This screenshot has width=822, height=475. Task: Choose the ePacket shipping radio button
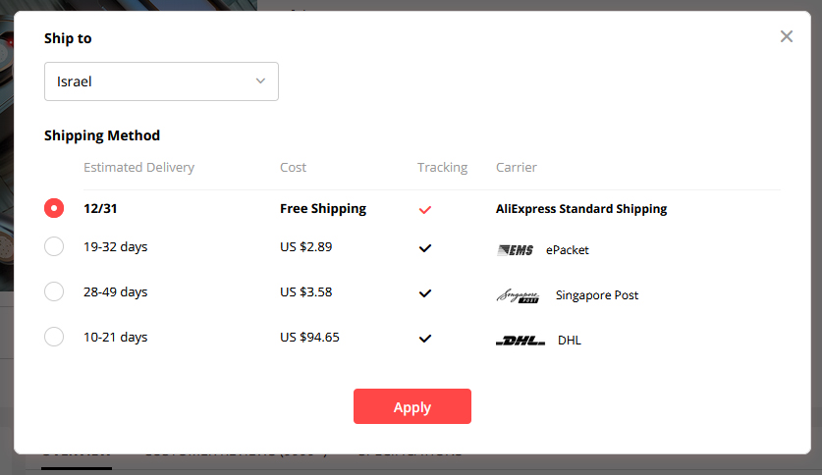(x=54, y=247)
